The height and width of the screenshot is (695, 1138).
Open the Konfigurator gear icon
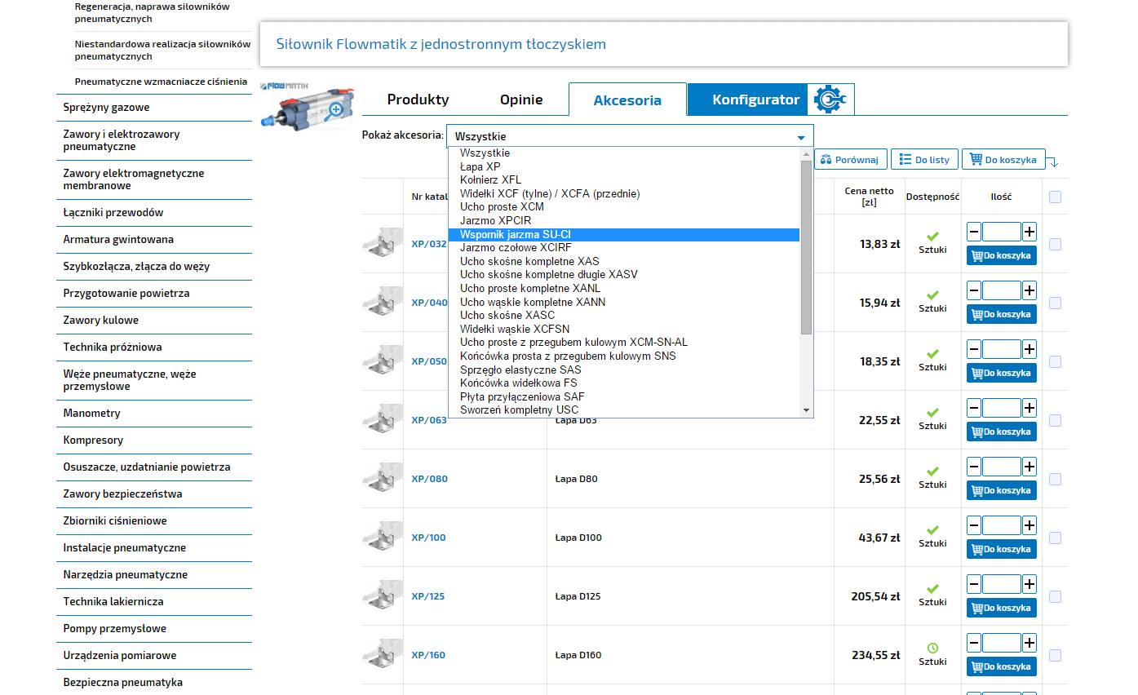(x=830, y=100)
